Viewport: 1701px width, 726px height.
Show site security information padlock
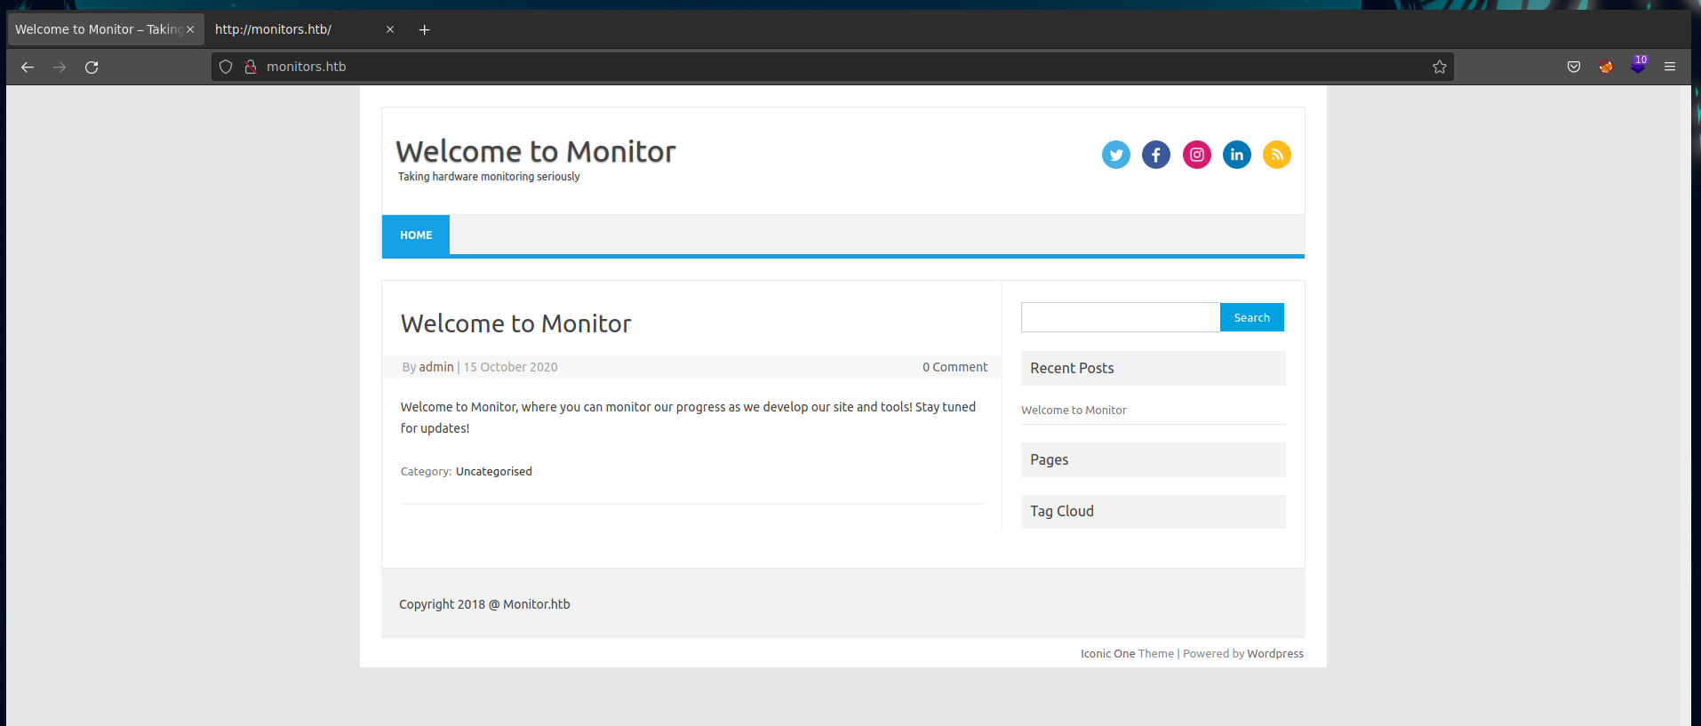pos(251,67)
